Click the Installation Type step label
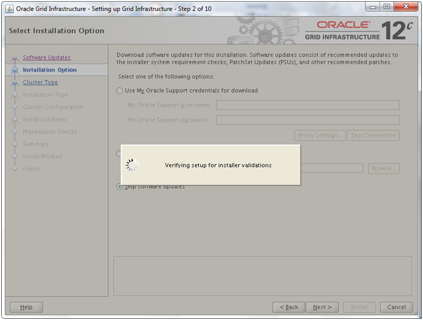 coord(46,95)
